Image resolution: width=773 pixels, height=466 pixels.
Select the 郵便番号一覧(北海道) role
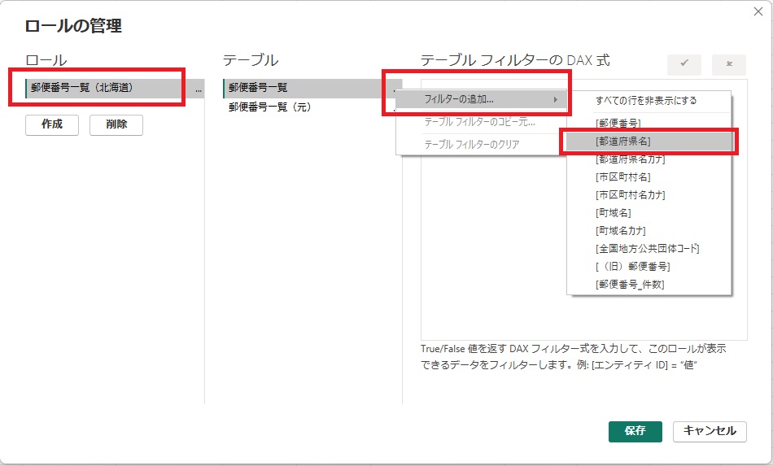(81, 88)
